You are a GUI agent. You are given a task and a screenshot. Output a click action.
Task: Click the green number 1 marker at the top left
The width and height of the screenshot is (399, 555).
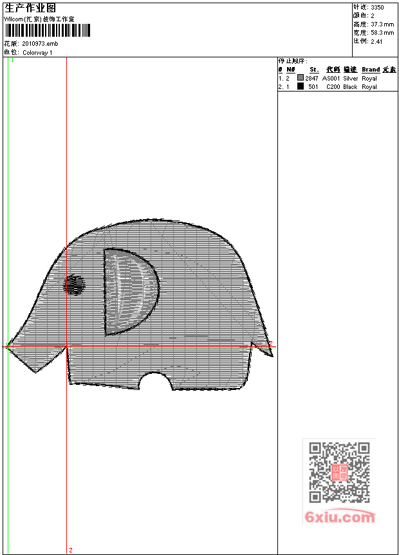click(12, 60)
